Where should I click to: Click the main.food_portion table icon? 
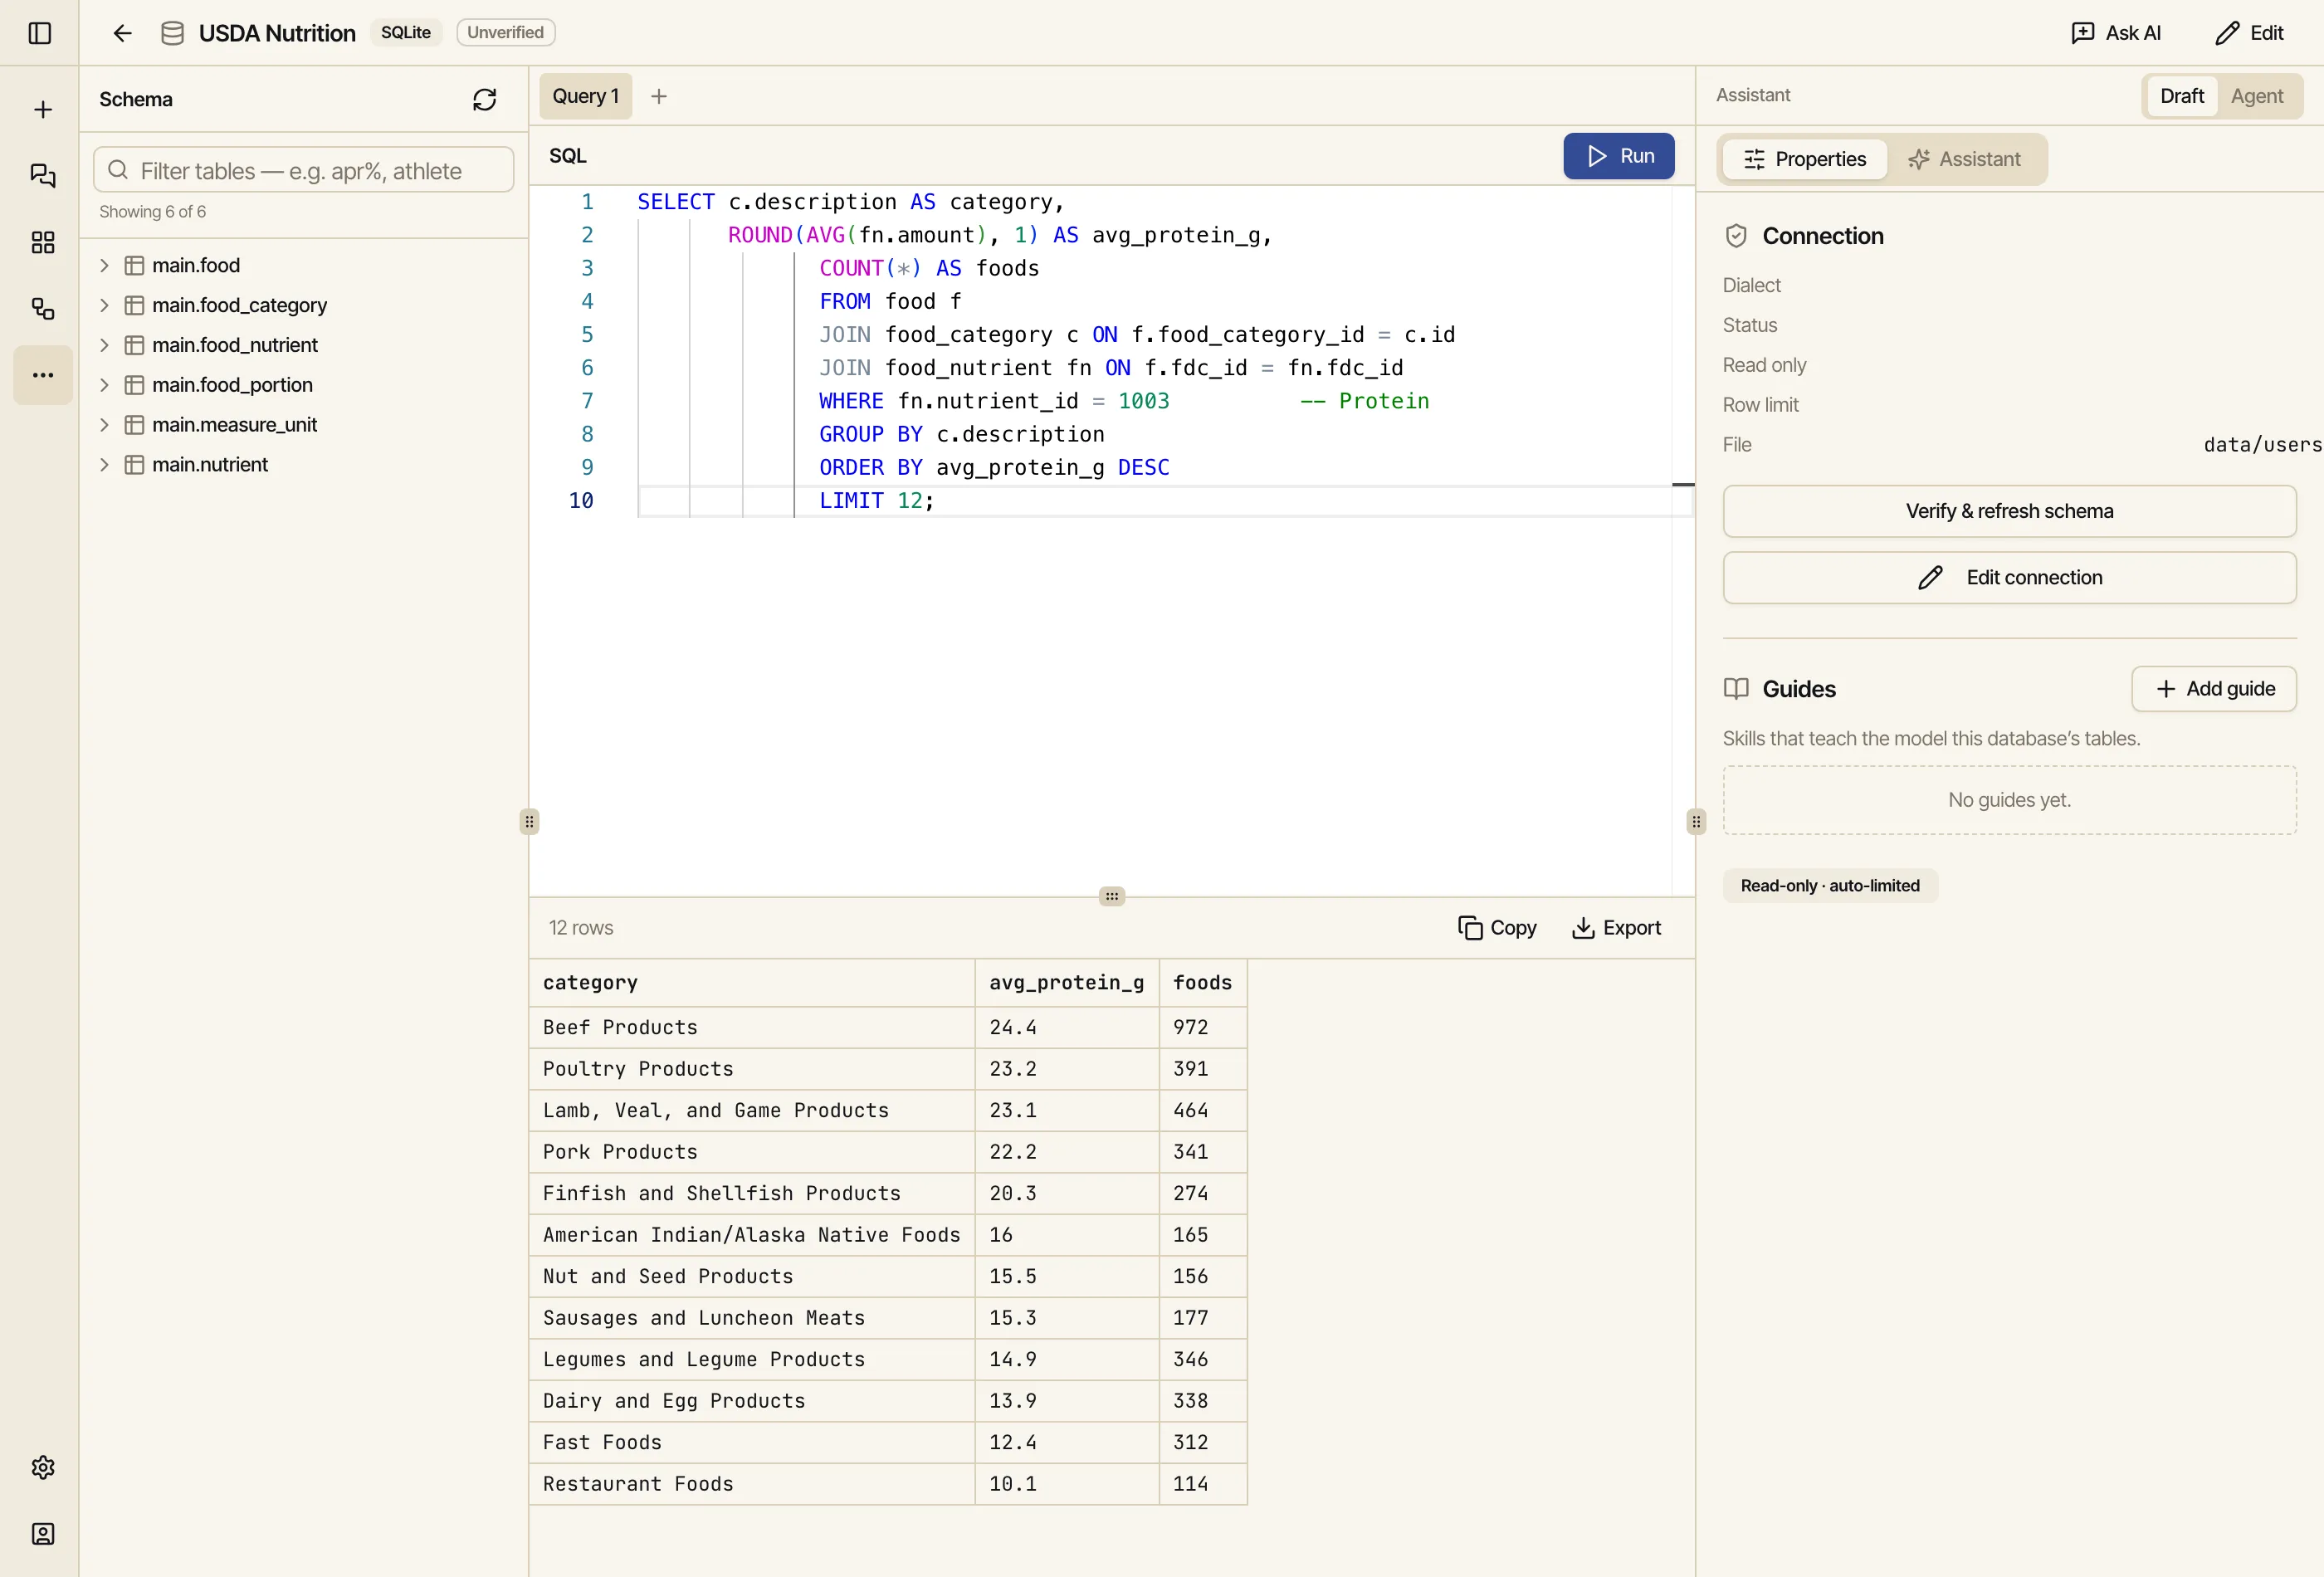134,385
